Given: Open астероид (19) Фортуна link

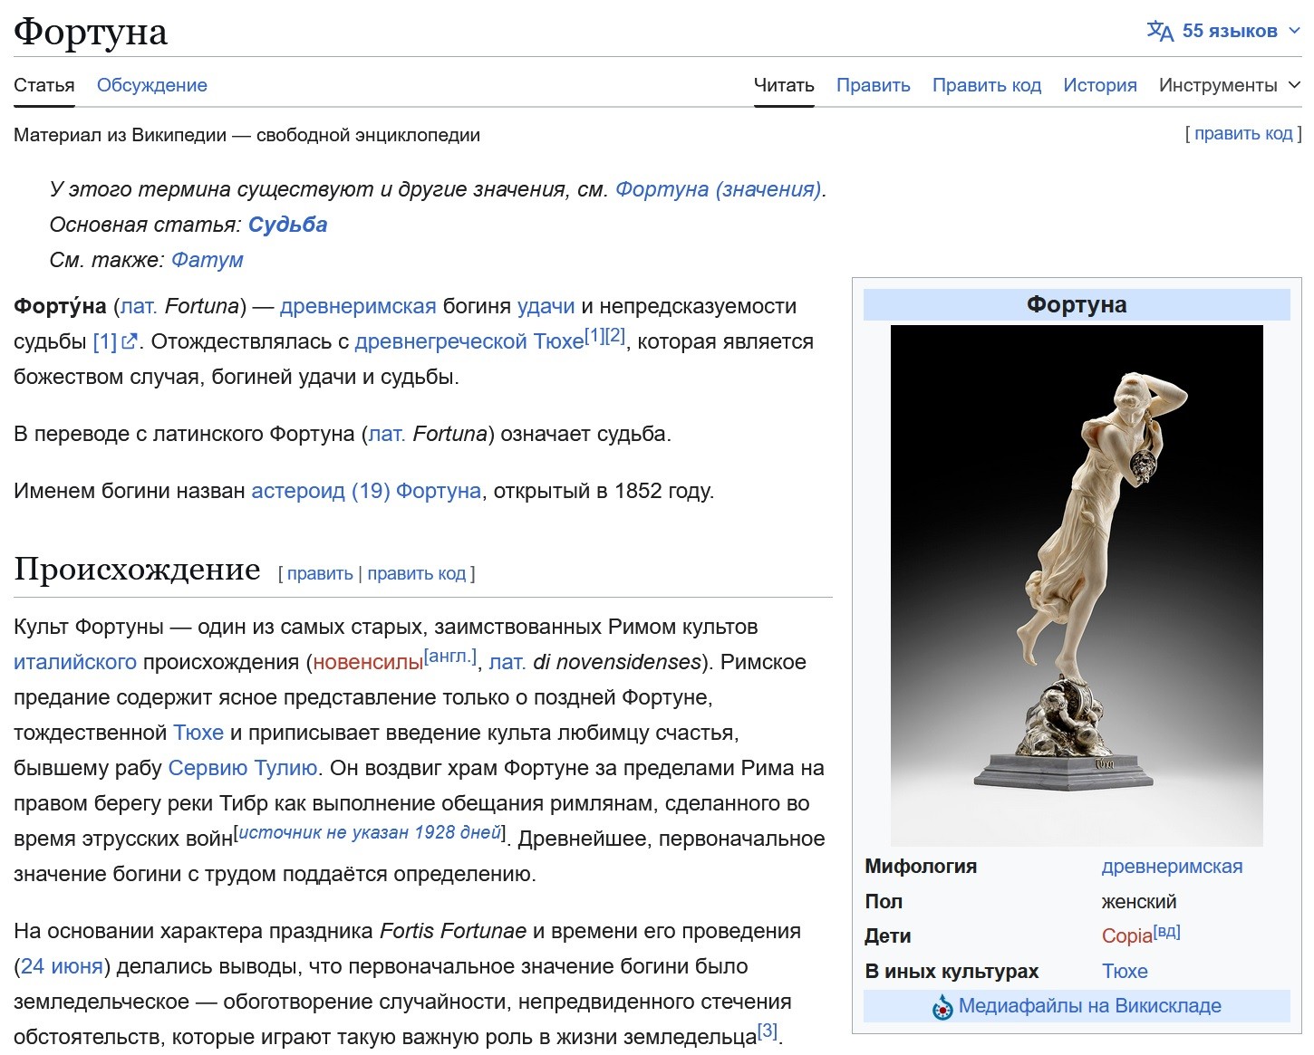Looking at the screenshot, I should (x=366, y=491).
